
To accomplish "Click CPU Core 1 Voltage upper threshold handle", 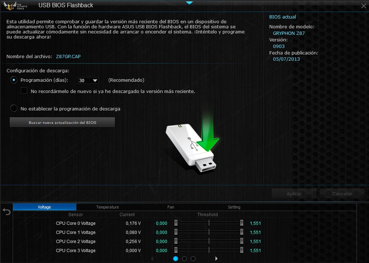I will pos(242,232).
